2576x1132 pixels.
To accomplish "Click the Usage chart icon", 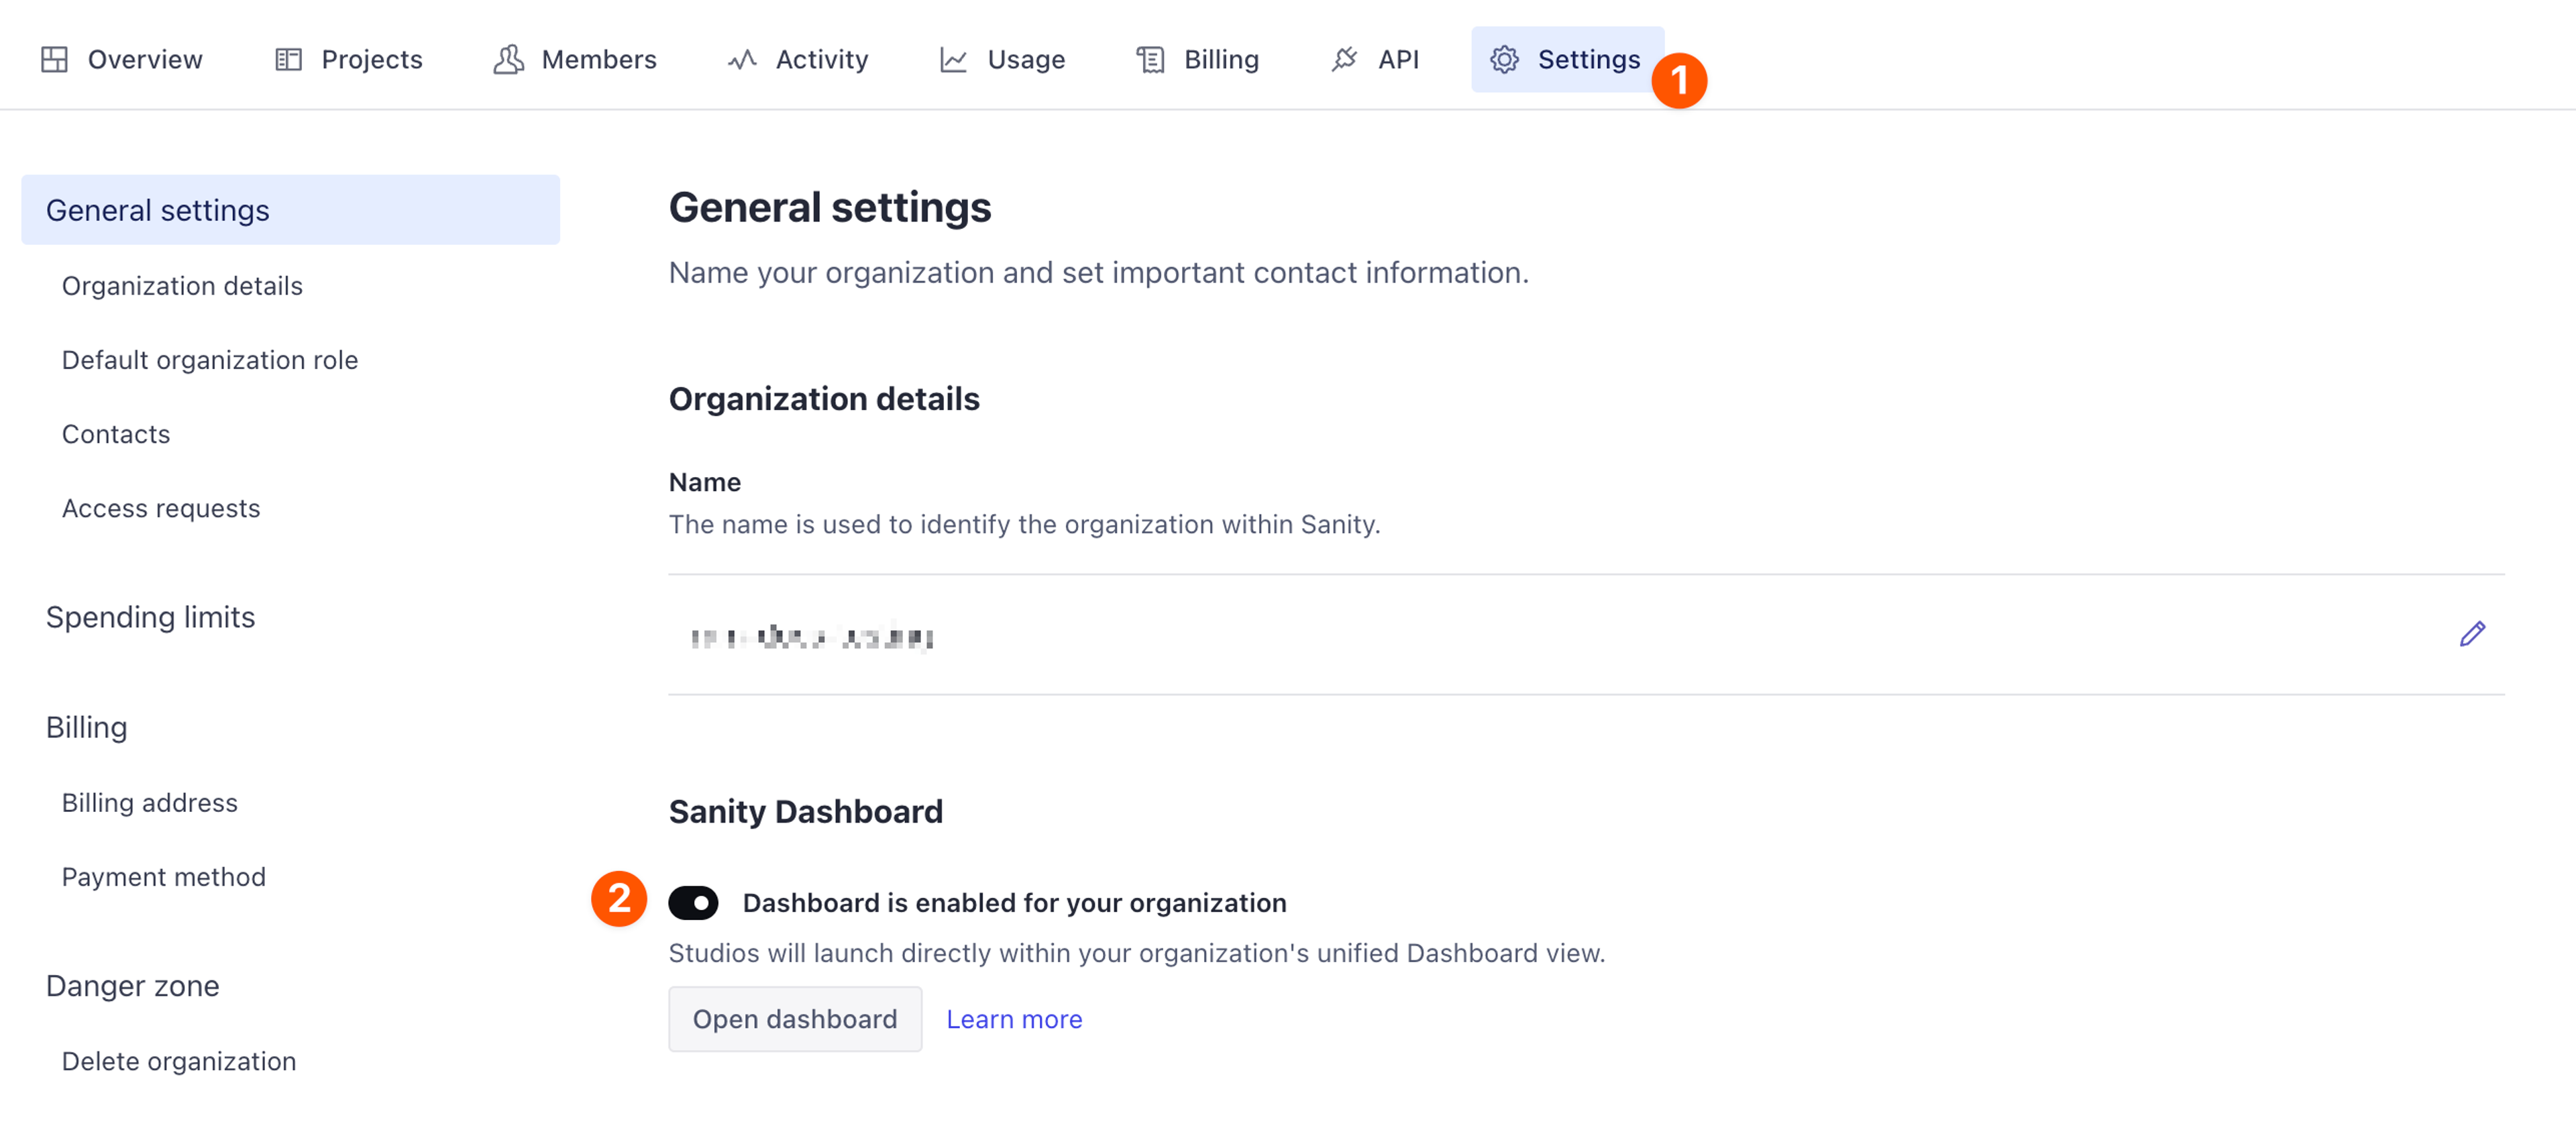I will (x=953, y=59).
